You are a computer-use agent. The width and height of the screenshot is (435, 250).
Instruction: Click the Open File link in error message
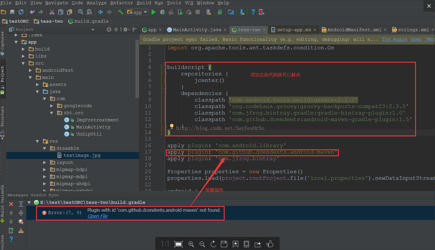point(98,216)
